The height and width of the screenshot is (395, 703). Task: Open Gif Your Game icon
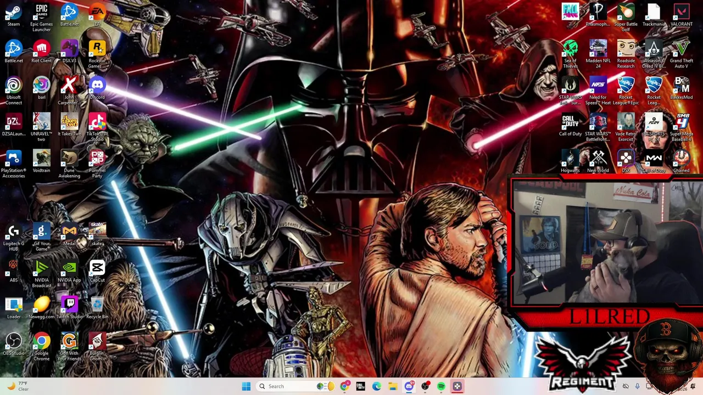click(41, 238)
